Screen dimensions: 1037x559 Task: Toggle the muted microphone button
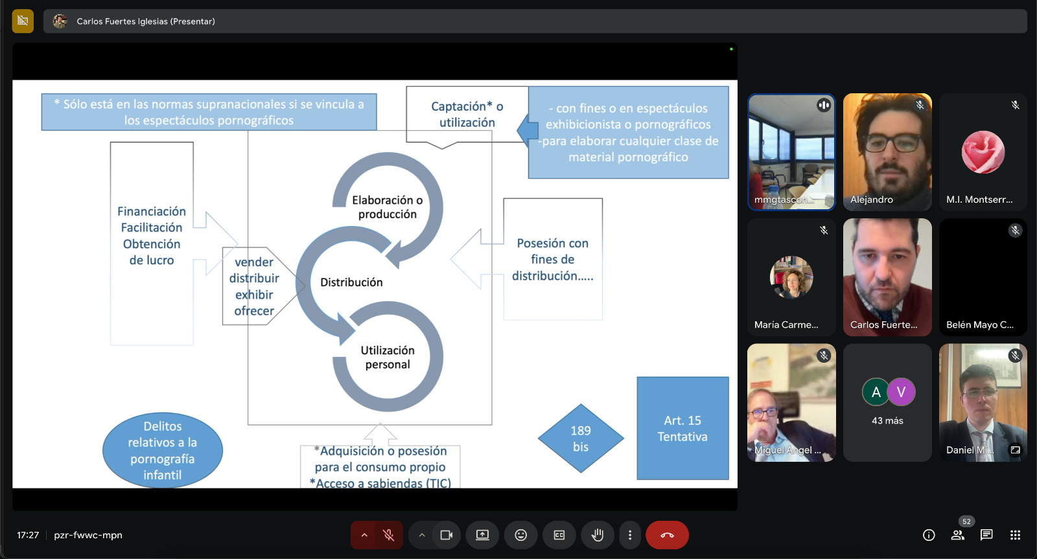(x=389, y=535)
